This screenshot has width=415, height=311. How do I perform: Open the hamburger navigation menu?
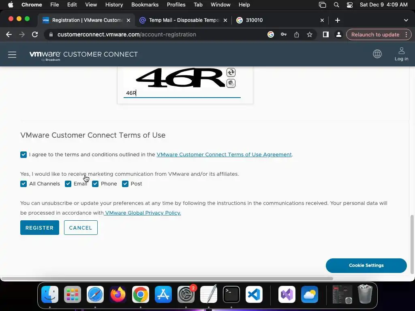point(12,55)
